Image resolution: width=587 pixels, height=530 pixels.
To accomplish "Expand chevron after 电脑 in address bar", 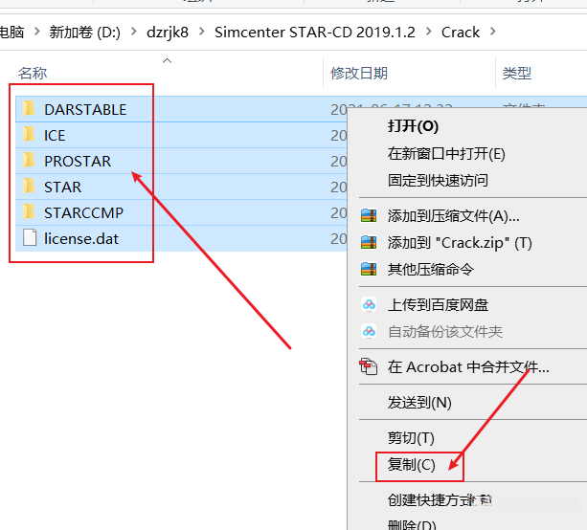I will coord(36,32).
